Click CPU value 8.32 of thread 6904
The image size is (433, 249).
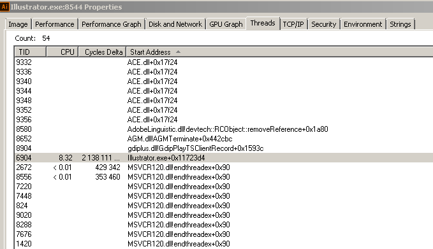66,158
